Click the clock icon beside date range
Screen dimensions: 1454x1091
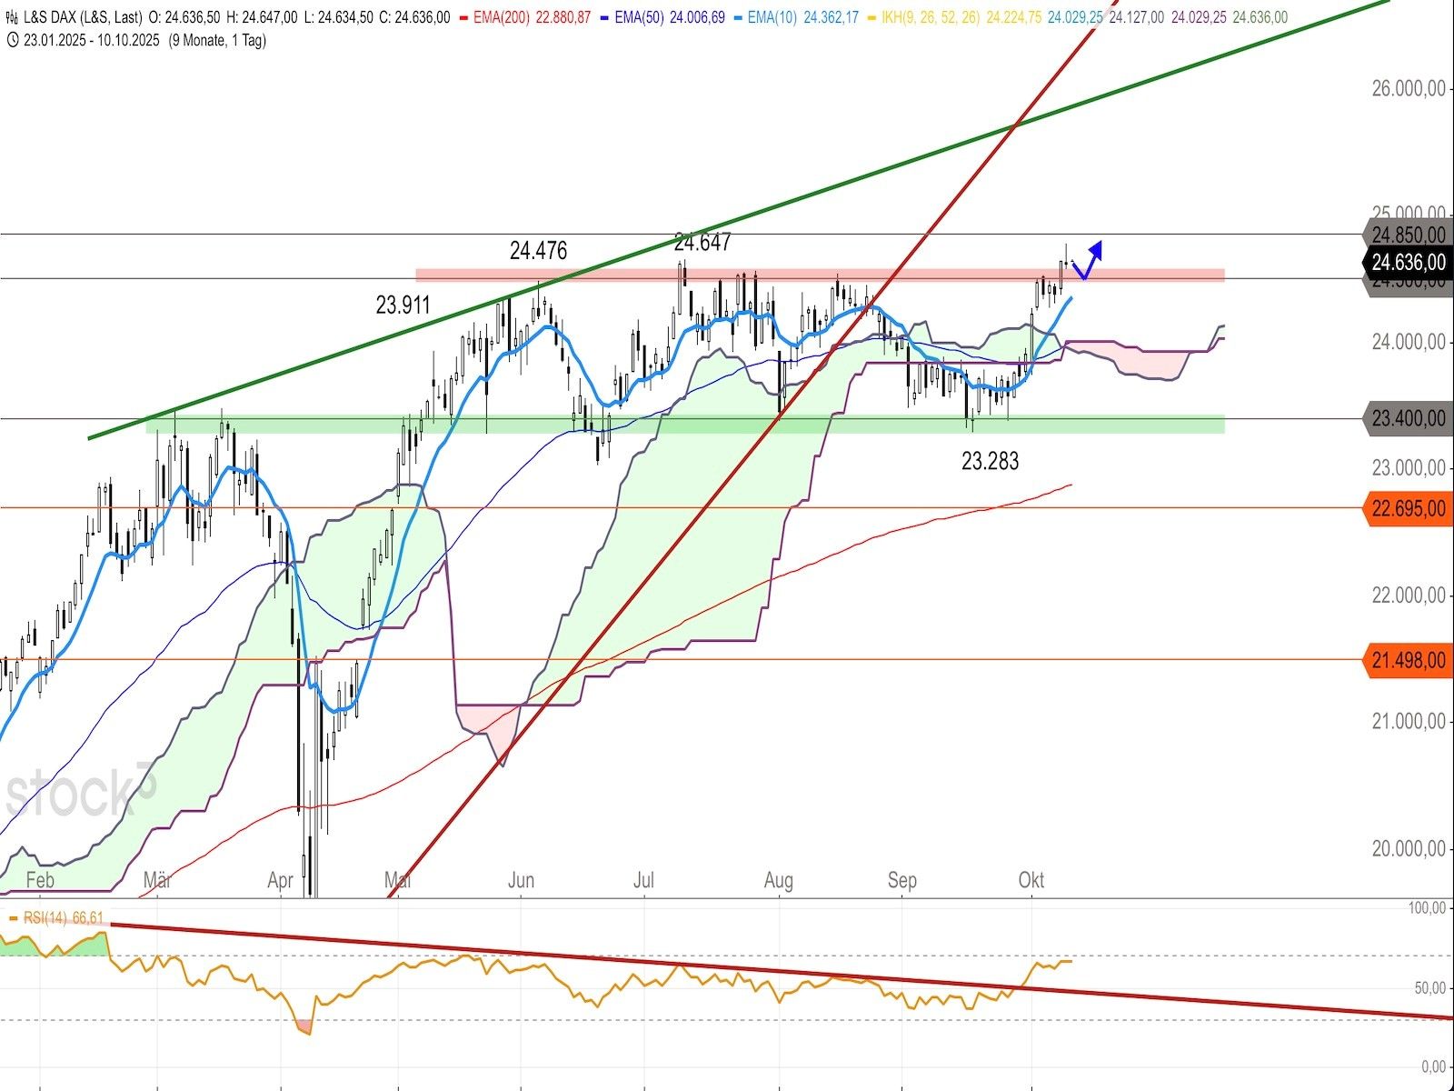click(x=11, y=41)
